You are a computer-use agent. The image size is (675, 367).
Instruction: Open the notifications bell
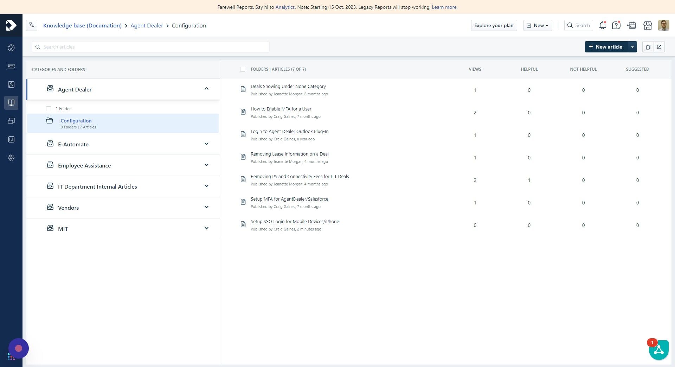(602, 25)
